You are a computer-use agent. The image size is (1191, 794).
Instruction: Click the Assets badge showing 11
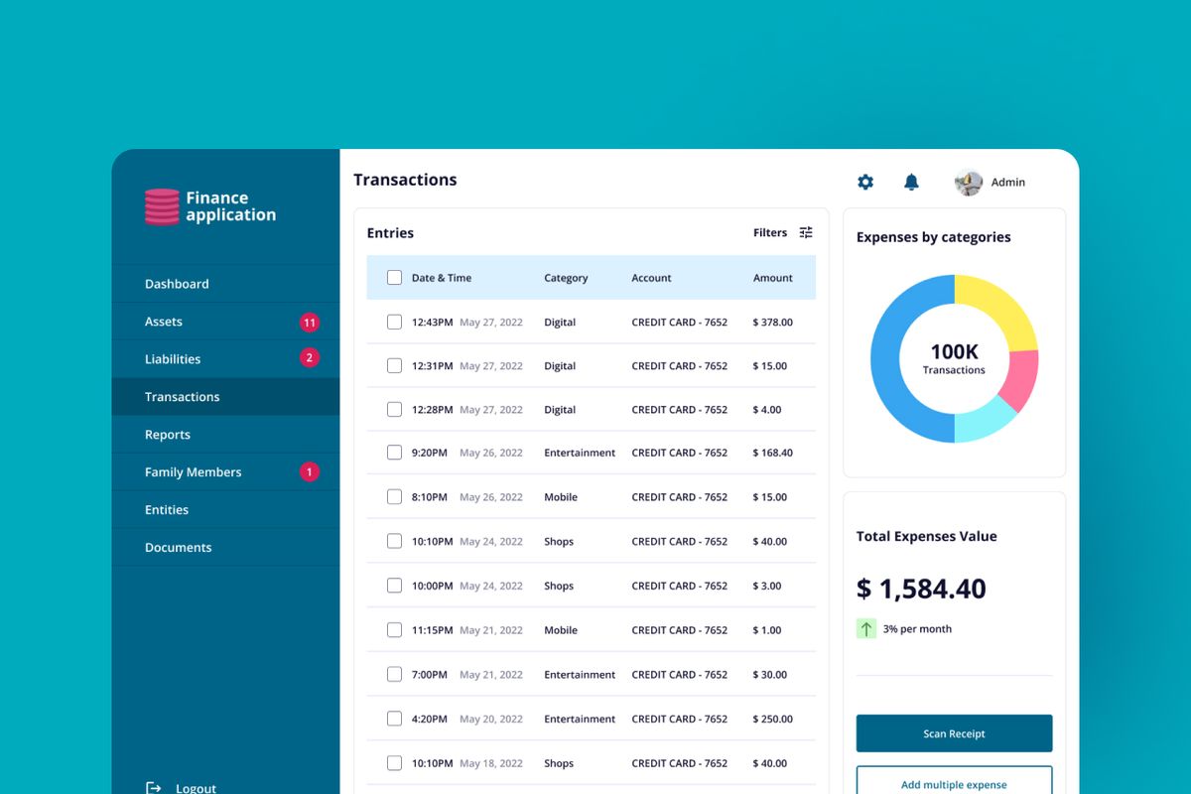[x=310, y=323]
